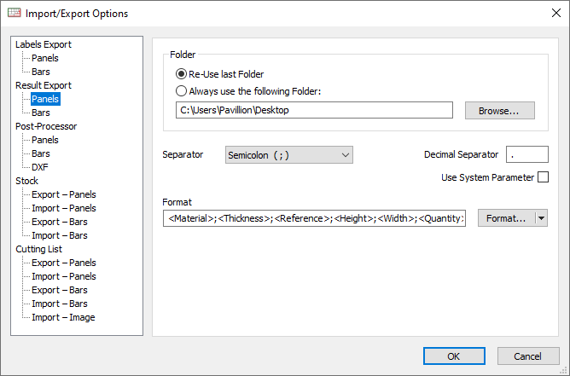Confirm settings with the OK button

tap(454, 356)
